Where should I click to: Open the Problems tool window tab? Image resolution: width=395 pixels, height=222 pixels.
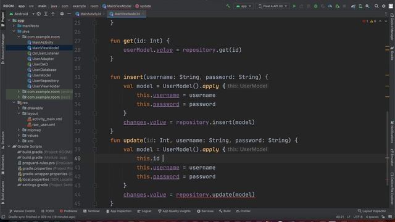(x=69, y=211)
